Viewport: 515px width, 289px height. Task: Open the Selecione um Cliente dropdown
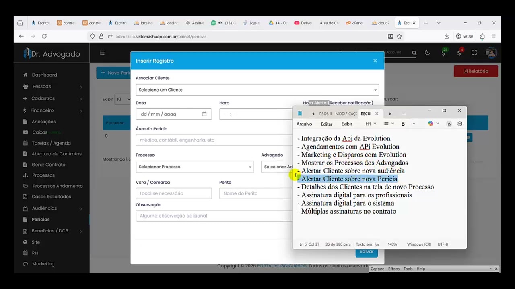tap(257, 90)
